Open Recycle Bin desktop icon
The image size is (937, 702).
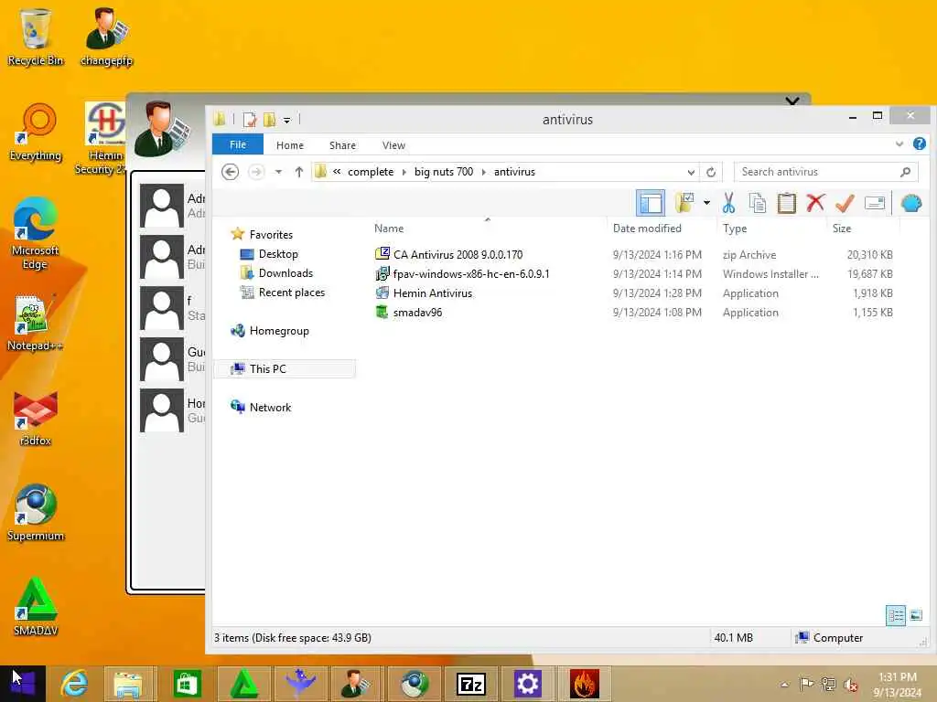(36, 37)
